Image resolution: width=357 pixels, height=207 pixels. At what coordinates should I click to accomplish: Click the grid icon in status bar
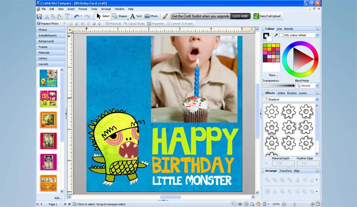pyautogui.click(x=246, y=204)
